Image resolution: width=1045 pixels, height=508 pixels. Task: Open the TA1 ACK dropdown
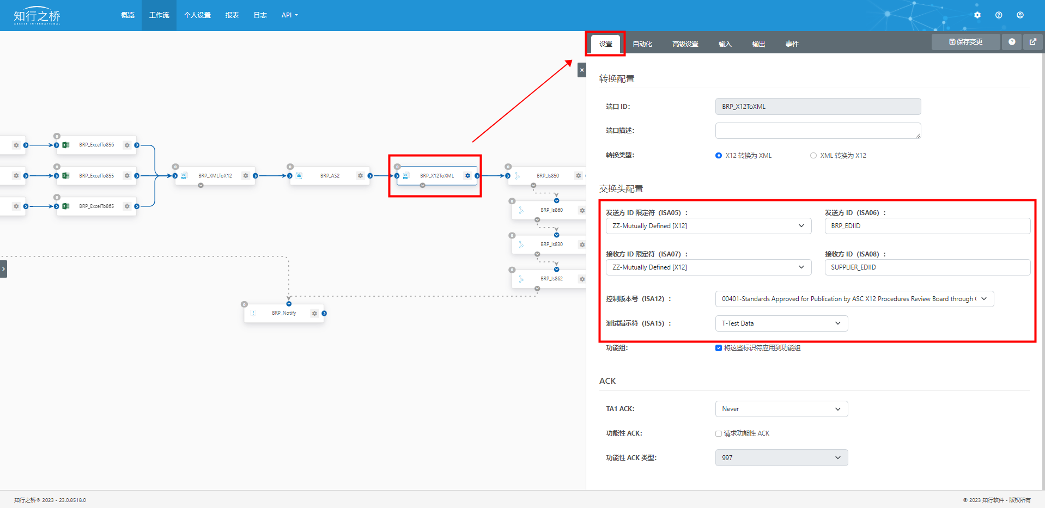click(x=781, y=409)
